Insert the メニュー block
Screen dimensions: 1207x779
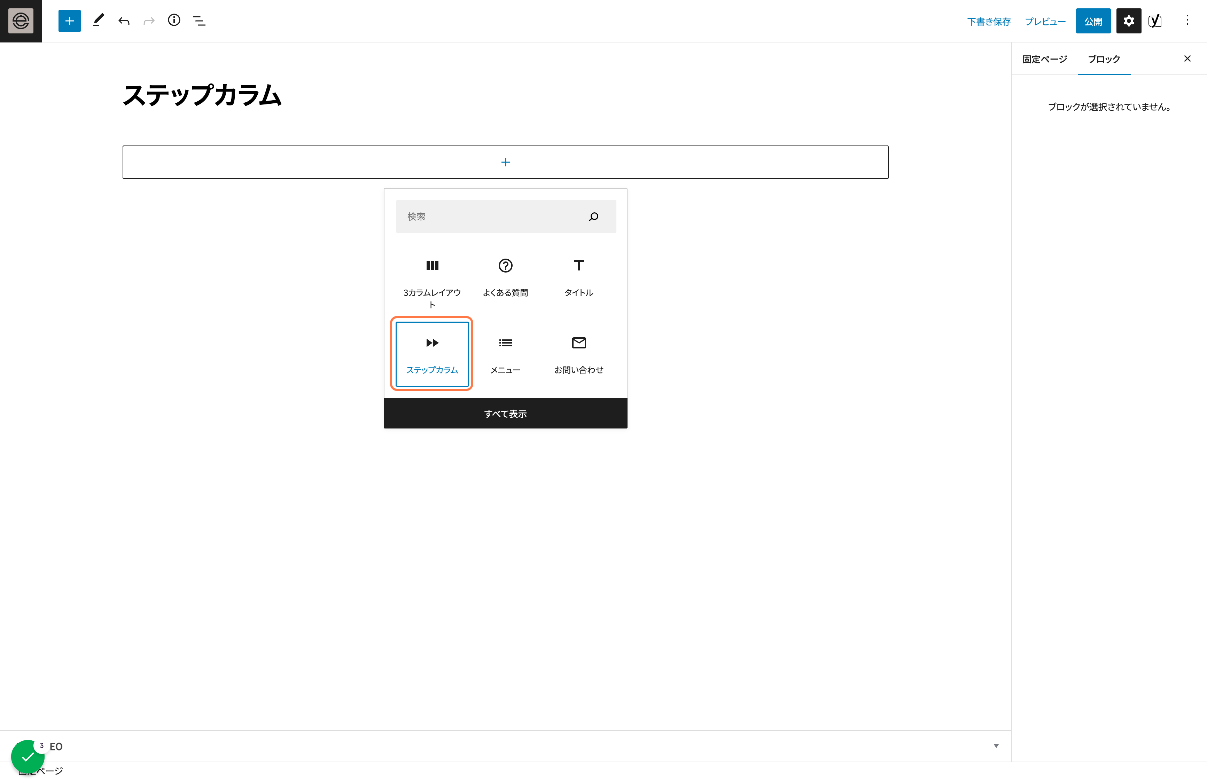point(505,354)
